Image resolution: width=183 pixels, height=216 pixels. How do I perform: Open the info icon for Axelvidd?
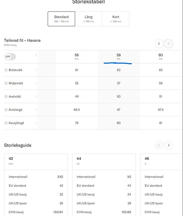click(x=6, y=97)
